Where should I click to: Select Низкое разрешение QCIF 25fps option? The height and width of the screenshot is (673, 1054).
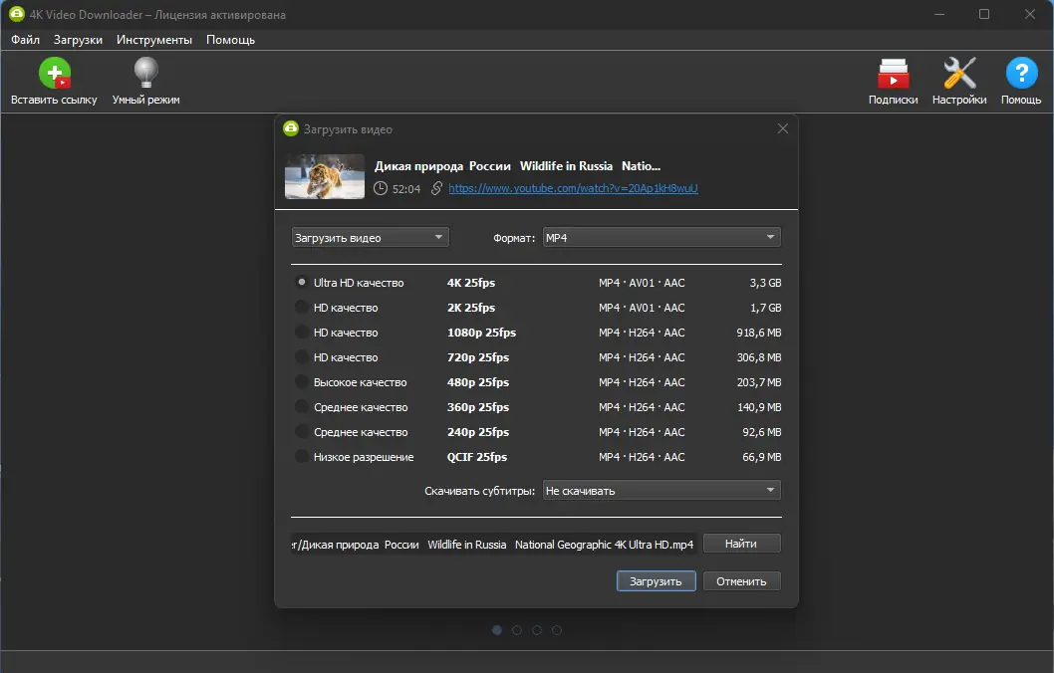(x=302, y=456)
